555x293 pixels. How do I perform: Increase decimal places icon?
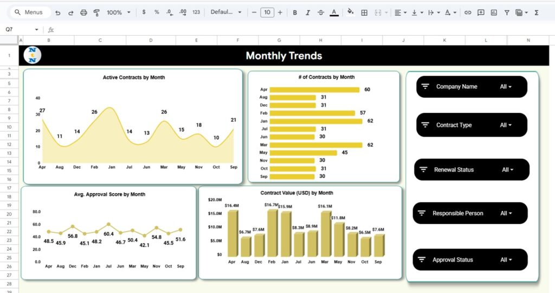[183, 12]
